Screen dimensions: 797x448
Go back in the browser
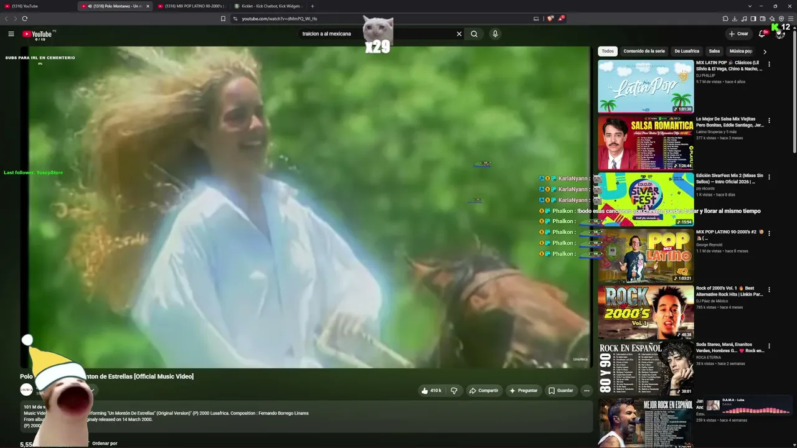[x=7, y=19]
